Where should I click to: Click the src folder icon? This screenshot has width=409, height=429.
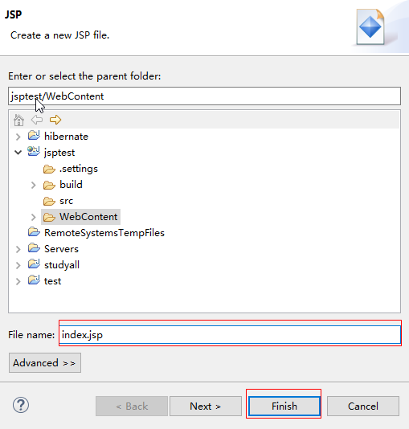[49, 202]
